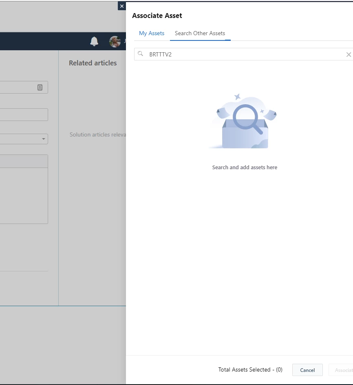
Task: Click the Related articles heading
Action: 93,63
